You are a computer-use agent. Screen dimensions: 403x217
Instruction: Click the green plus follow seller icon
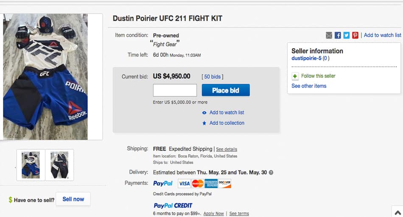point(295,76)
